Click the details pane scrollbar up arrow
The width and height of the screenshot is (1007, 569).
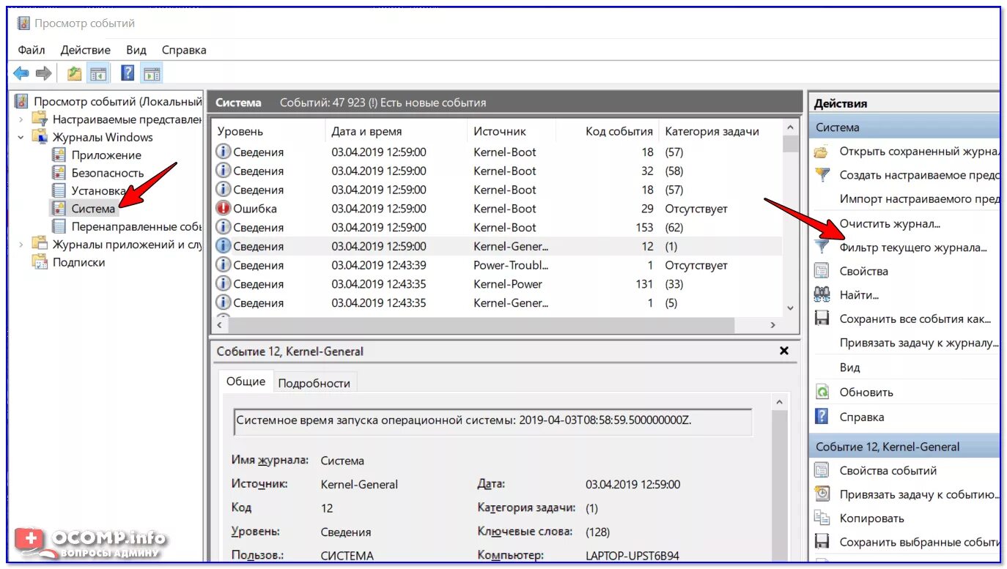779,402
